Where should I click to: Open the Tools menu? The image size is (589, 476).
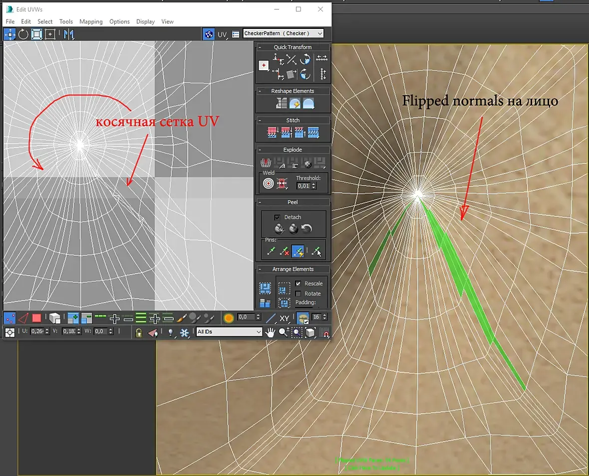(x=66, y=21)
